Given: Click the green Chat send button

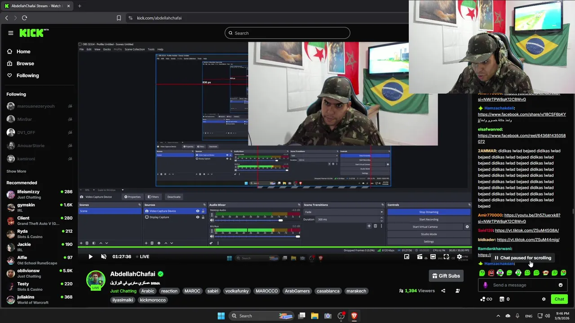Looking at the screenshot, I should tap(559, 299).
